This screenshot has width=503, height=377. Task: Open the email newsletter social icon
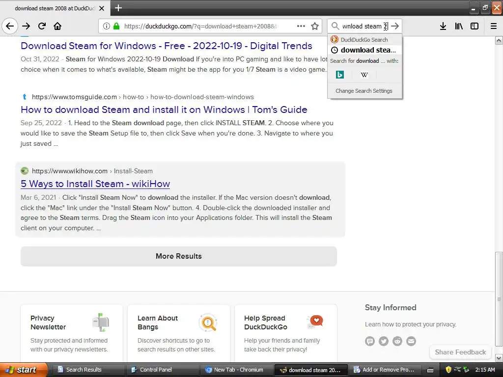tap(411, 341)
